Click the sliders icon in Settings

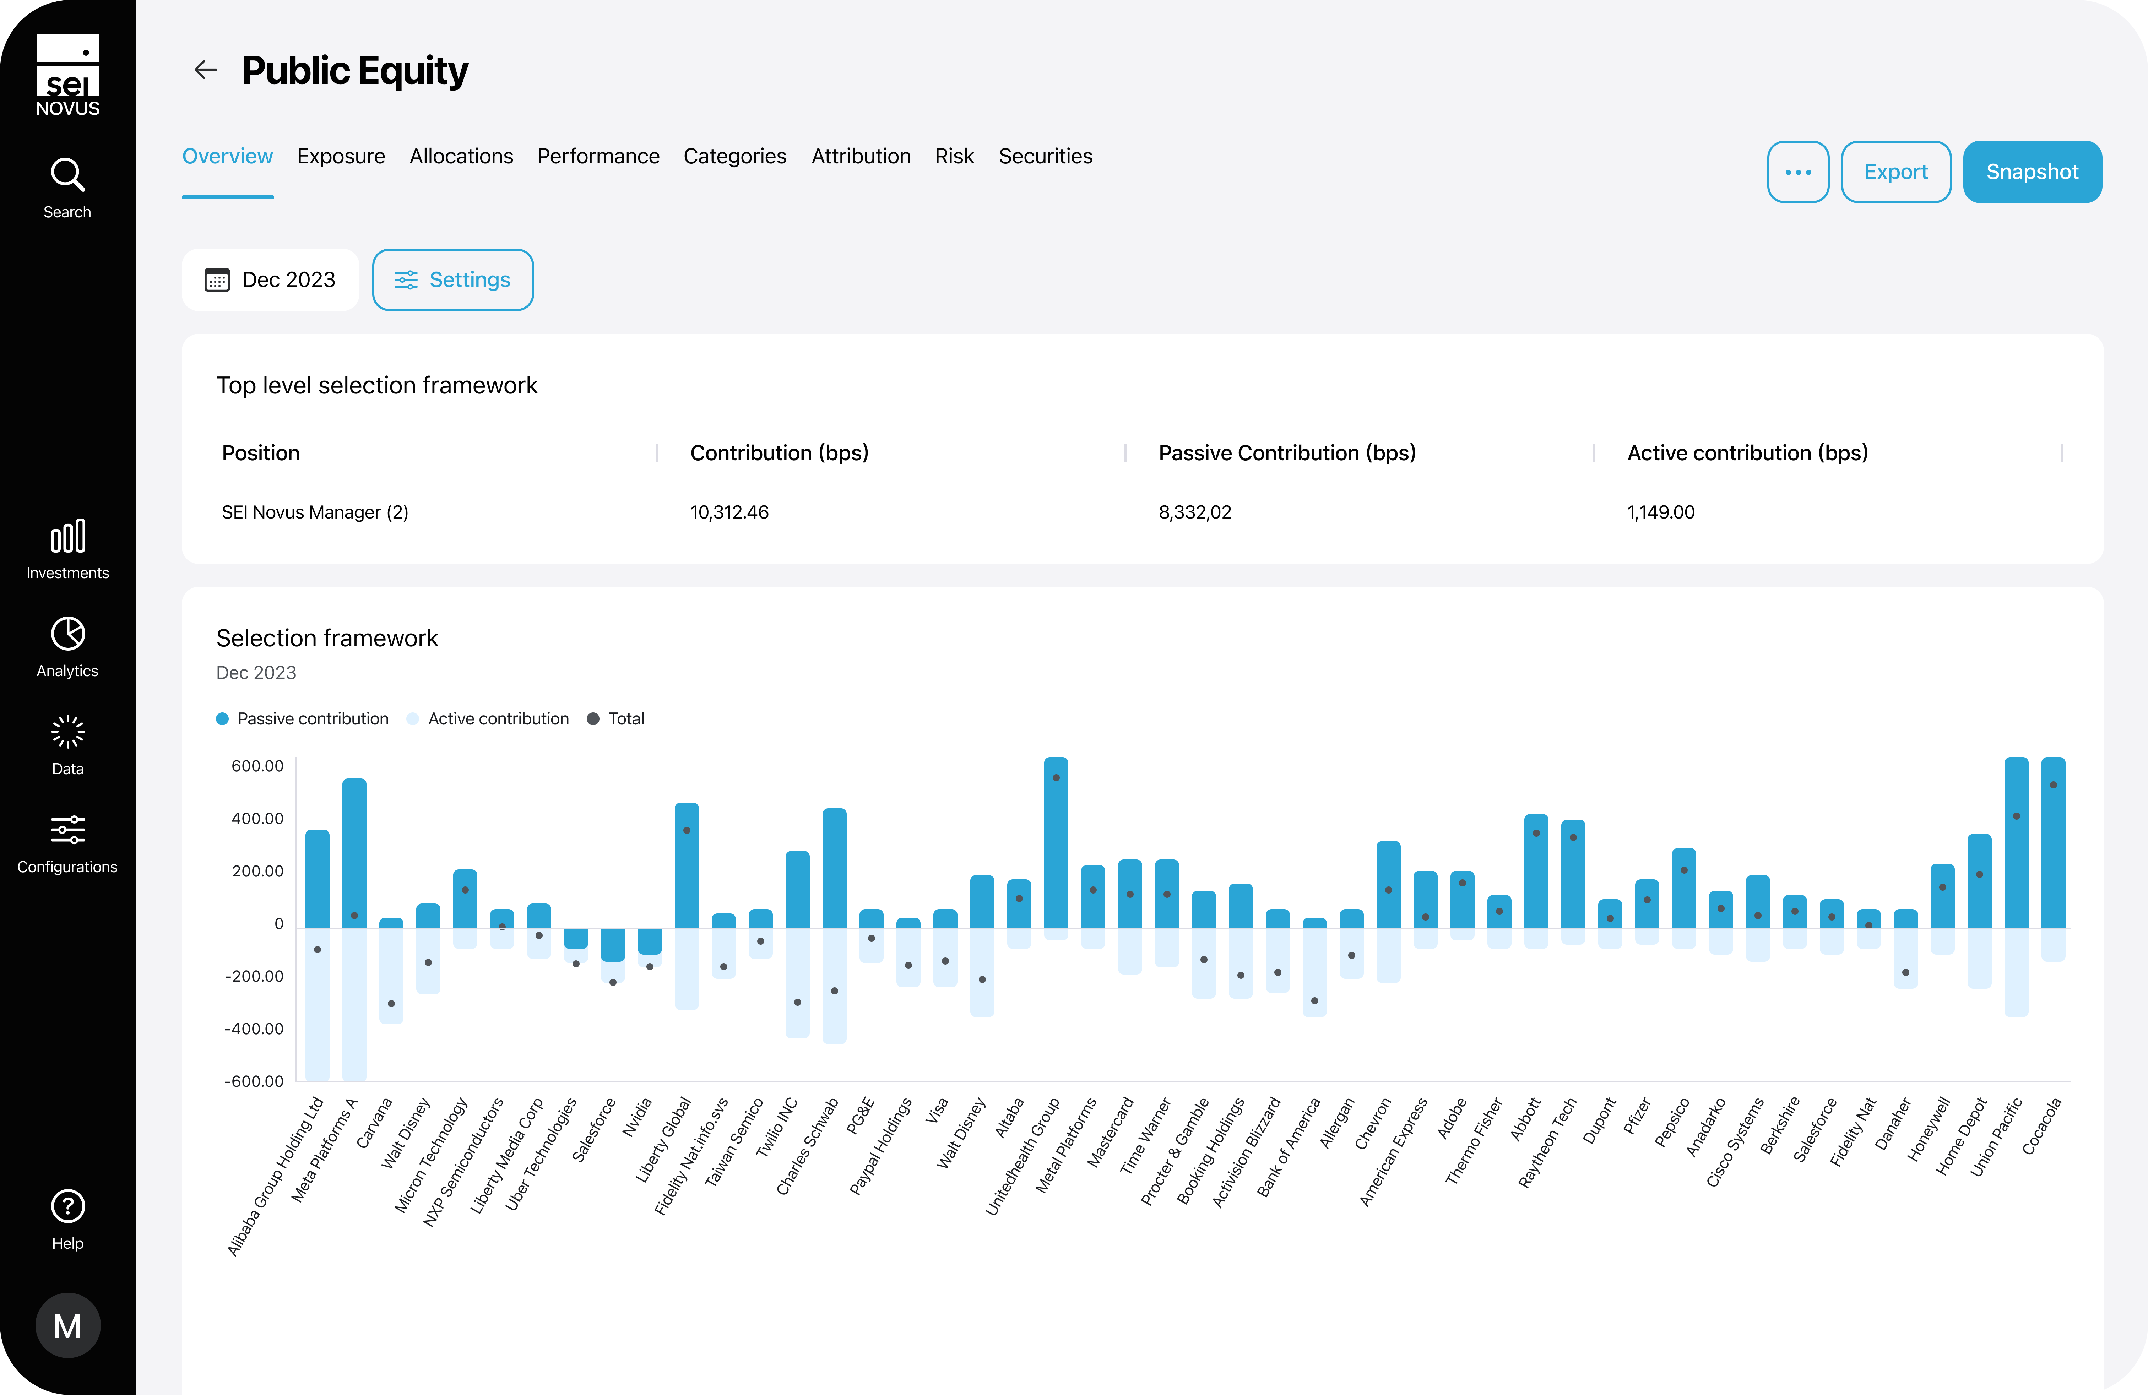point(406,280)
